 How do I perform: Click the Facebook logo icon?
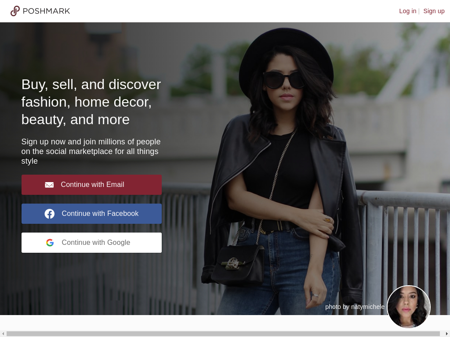click(x=50, y=214)
